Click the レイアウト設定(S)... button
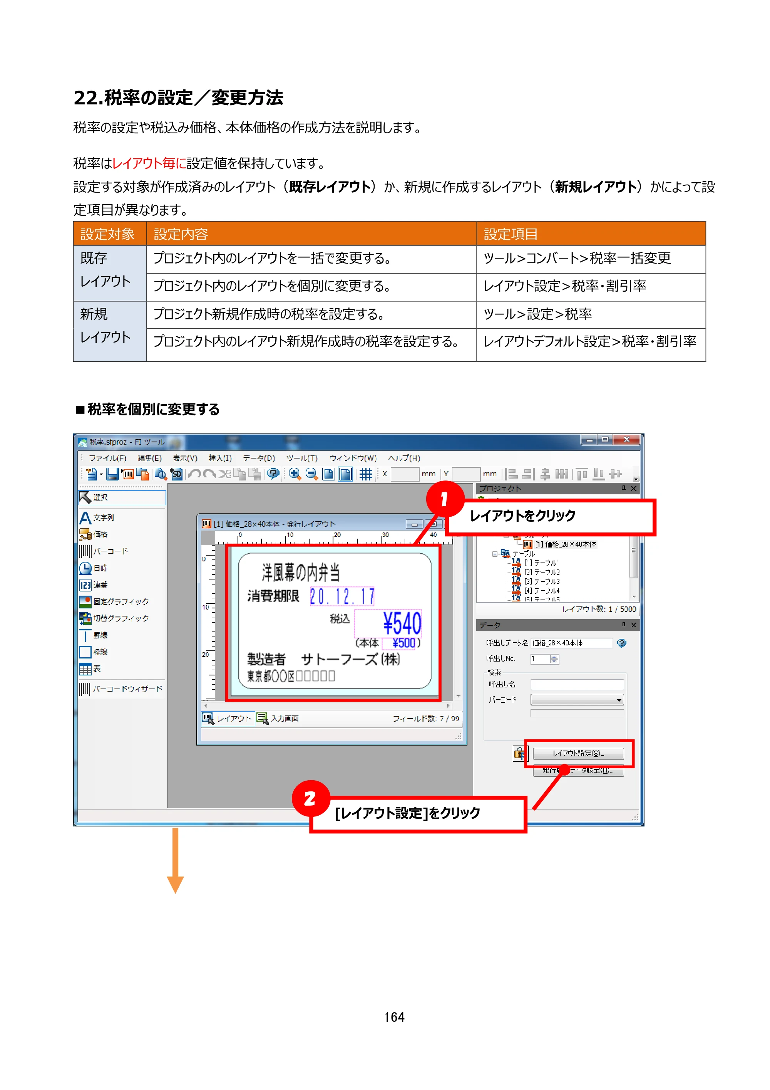 (578, 753)
